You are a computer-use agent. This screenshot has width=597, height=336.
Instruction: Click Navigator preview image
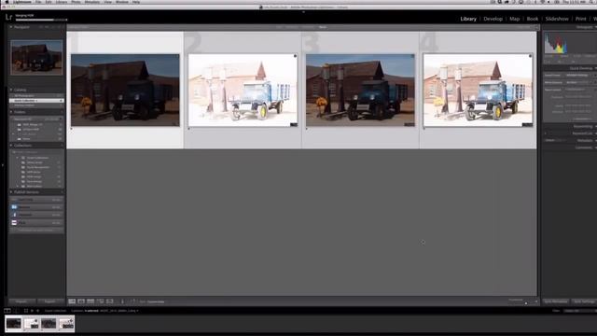tap(36, 57)
